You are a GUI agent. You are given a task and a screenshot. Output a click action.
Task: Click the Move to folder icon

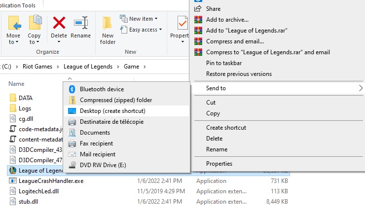[x=14, y=23]
